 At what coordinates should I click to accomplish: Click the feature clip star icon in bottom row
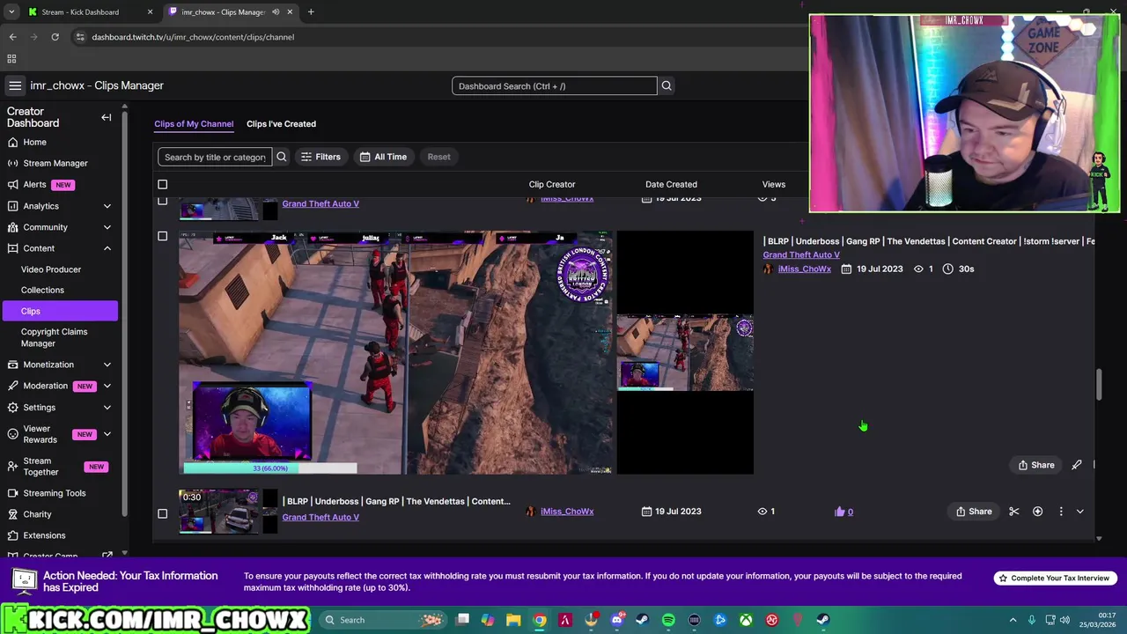coord(1037,512)
